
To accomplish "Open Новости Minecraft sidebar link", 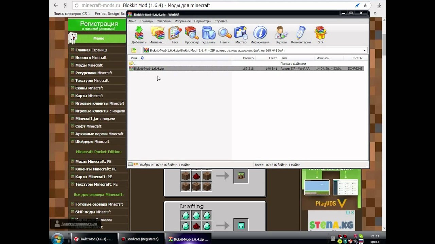I will 91,58.
